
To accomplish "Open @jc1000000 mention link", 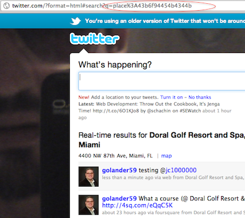I will 181,170.
